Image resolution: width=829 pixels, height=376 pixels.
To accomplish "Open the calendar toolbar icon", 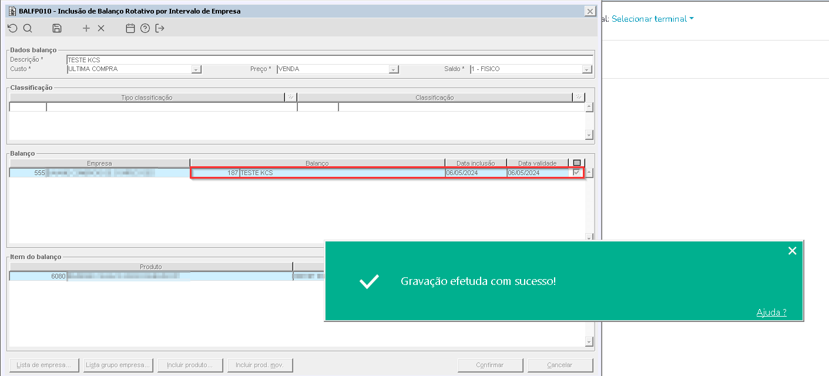I will (130, 28).
